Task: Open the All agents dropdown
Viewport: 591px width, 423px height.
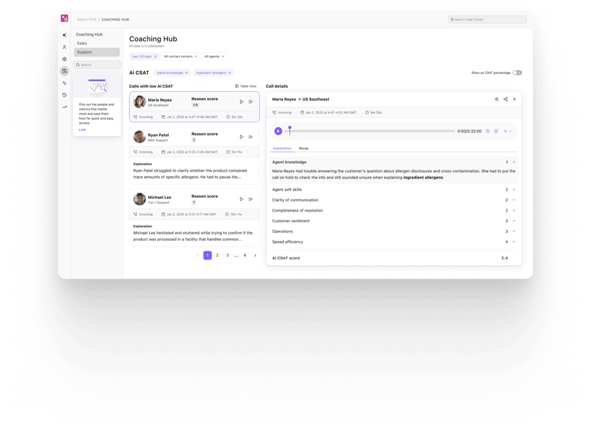Action: click(x=214, y=56)
